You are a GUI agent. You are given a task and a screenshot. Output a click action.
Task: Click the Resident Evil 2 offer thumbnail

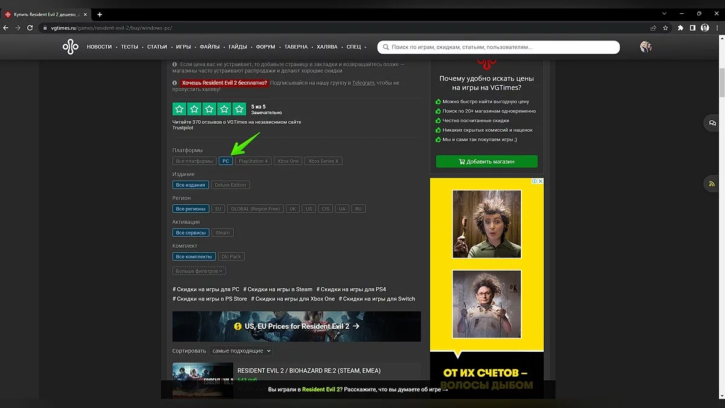pyautogui.click(x=202, y=380)
